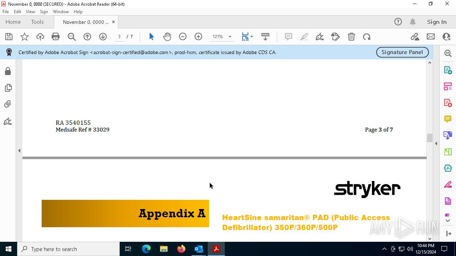The height and width of the screenshot is (256, 456).
Task: Zoom out with the minus button
Action: point(183,37)
